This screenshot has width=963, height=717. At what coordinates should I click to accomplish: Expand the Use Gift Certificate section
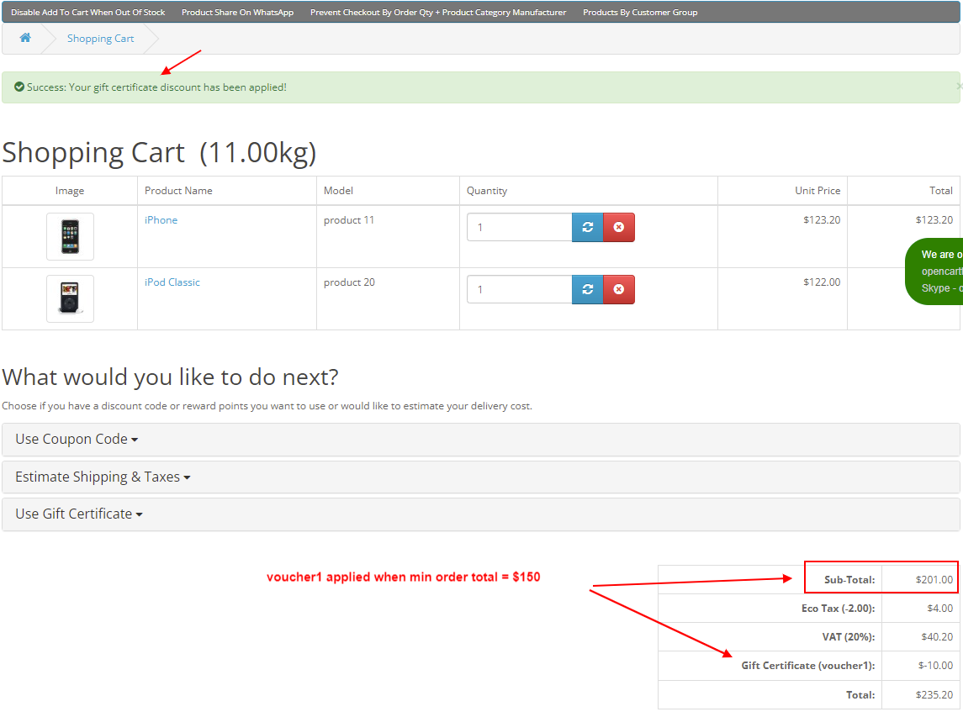[x=78, y=514]
